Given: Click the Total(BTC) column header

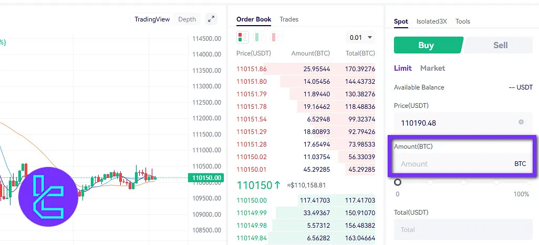Looking at the screenshot, I should [x=360, y=53].
